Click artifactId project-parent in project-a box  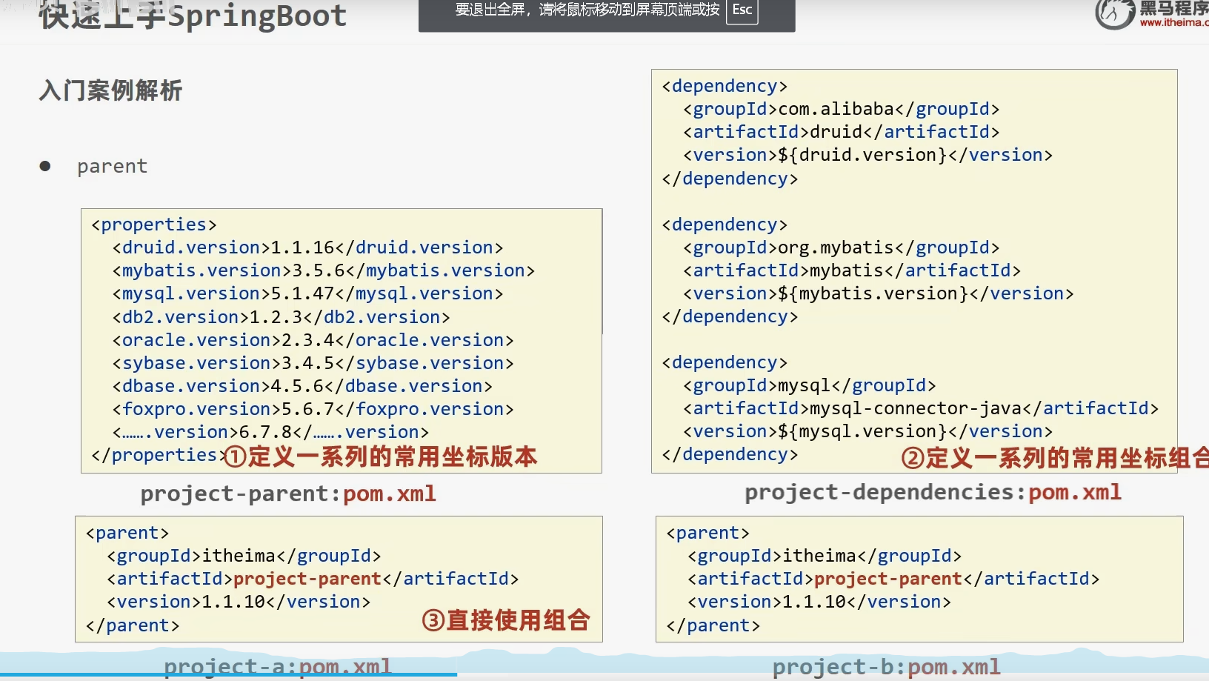coord(313,579)
